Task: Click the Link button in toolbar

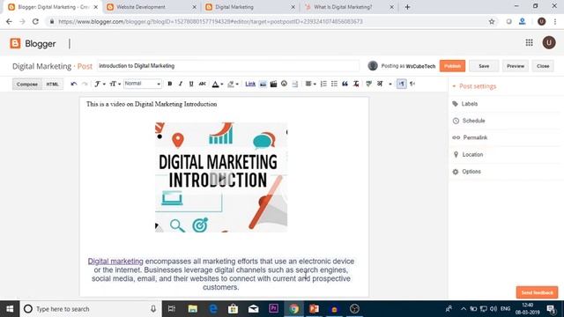Action: click(250, 84)
